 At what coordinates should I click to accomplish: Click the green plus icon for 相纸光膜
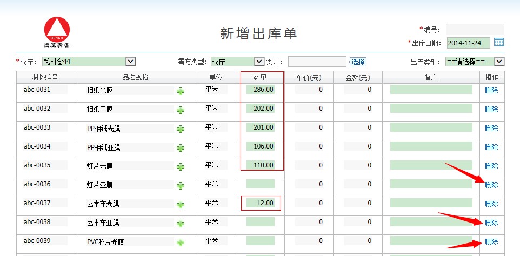[x=181, y=91]
